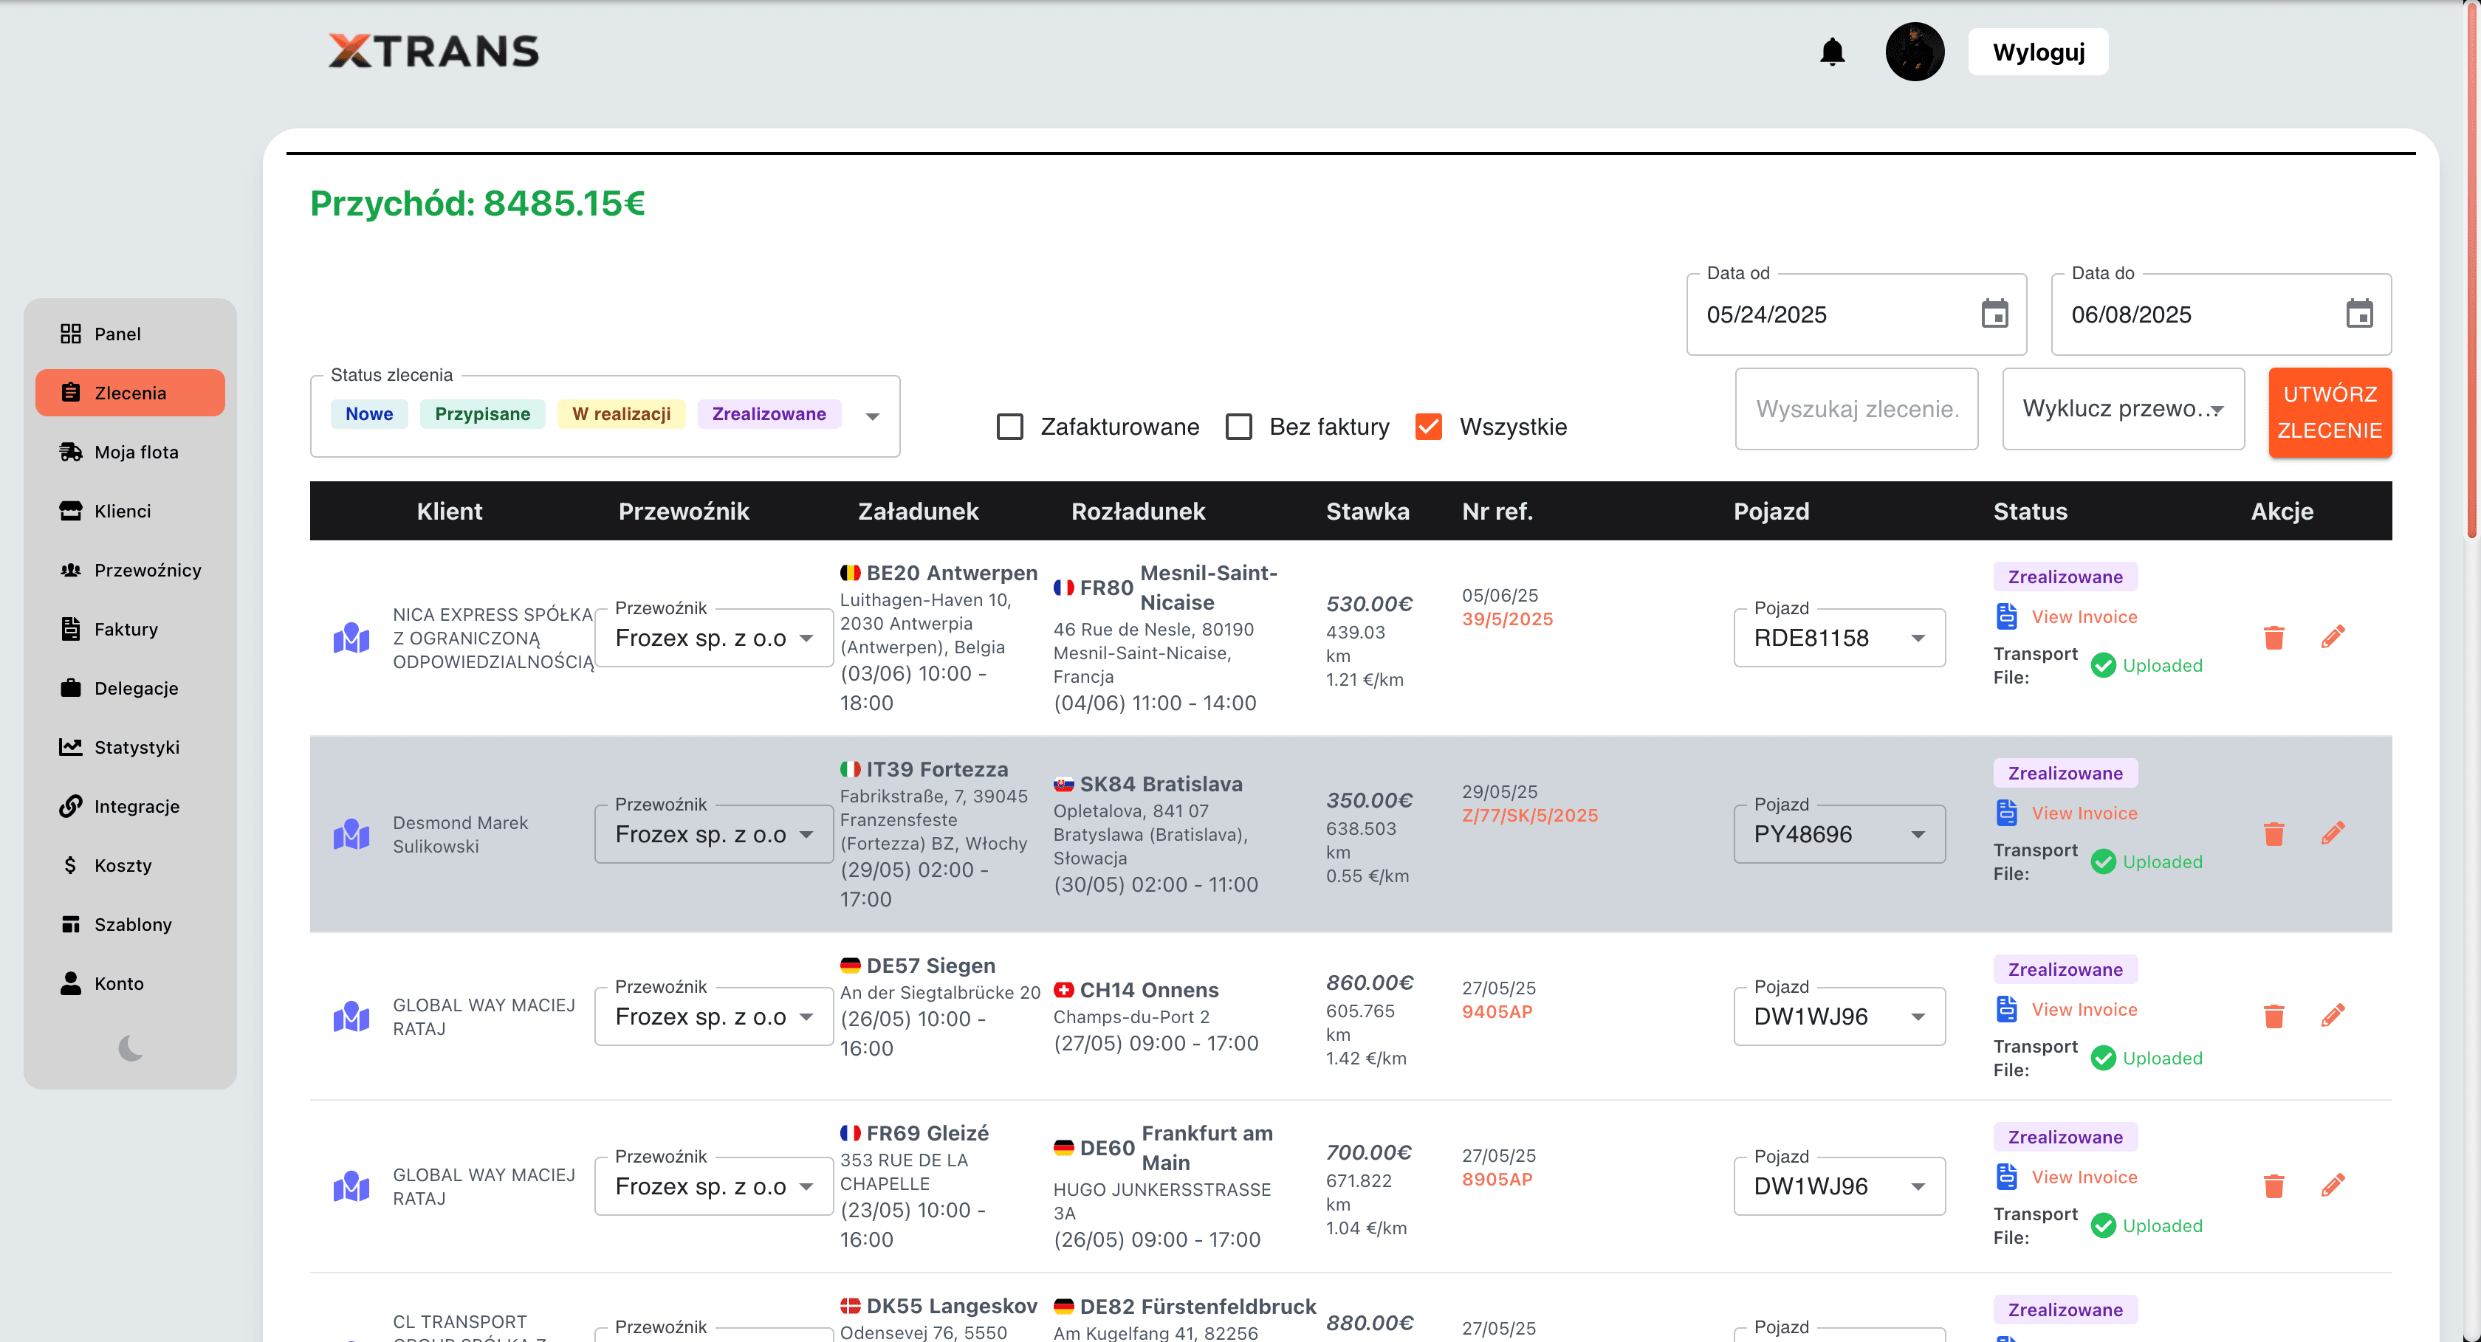Image resolution: width=2481 pixels, height=1342 pixels.
Task: Check the Bez faktury checkbox
Action: coord(1238,427)
